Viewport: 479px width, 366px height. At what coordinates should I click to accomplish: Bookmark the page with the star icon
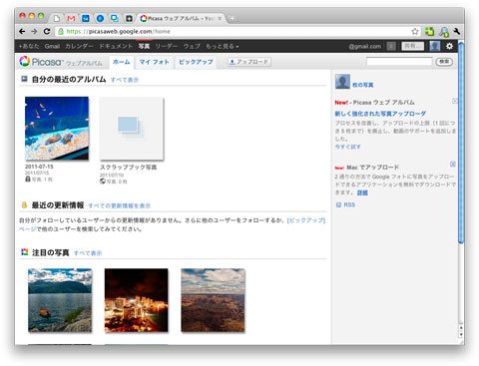(415, 31)
